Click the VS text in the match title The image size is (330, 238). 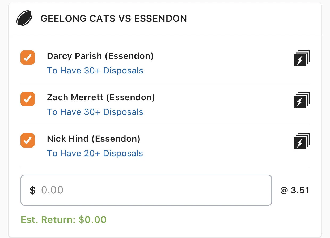[125, 19]
